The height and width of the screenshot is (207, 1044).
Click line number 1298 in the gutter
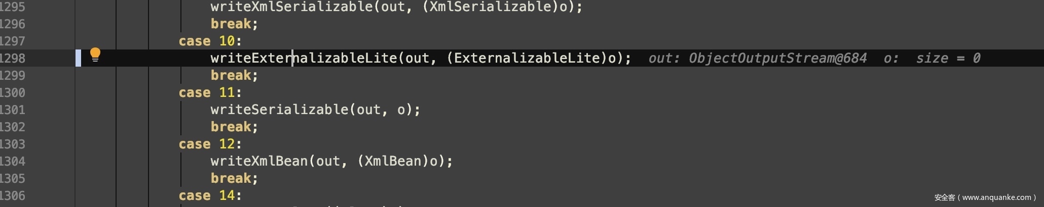(x=12, y=59)
